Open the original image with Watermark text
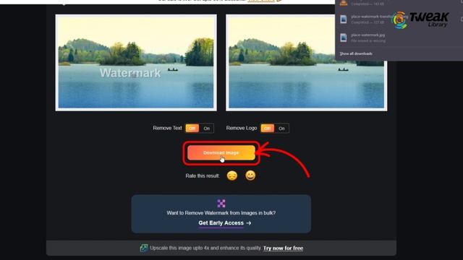The image size is (463, 260). click(136, 63)
